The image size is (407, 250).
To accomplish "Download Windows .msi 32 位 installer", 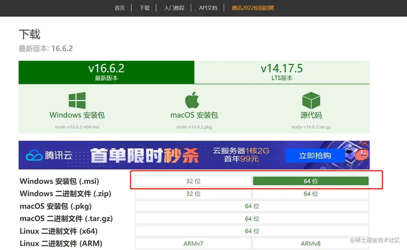I will coord(193,181).
